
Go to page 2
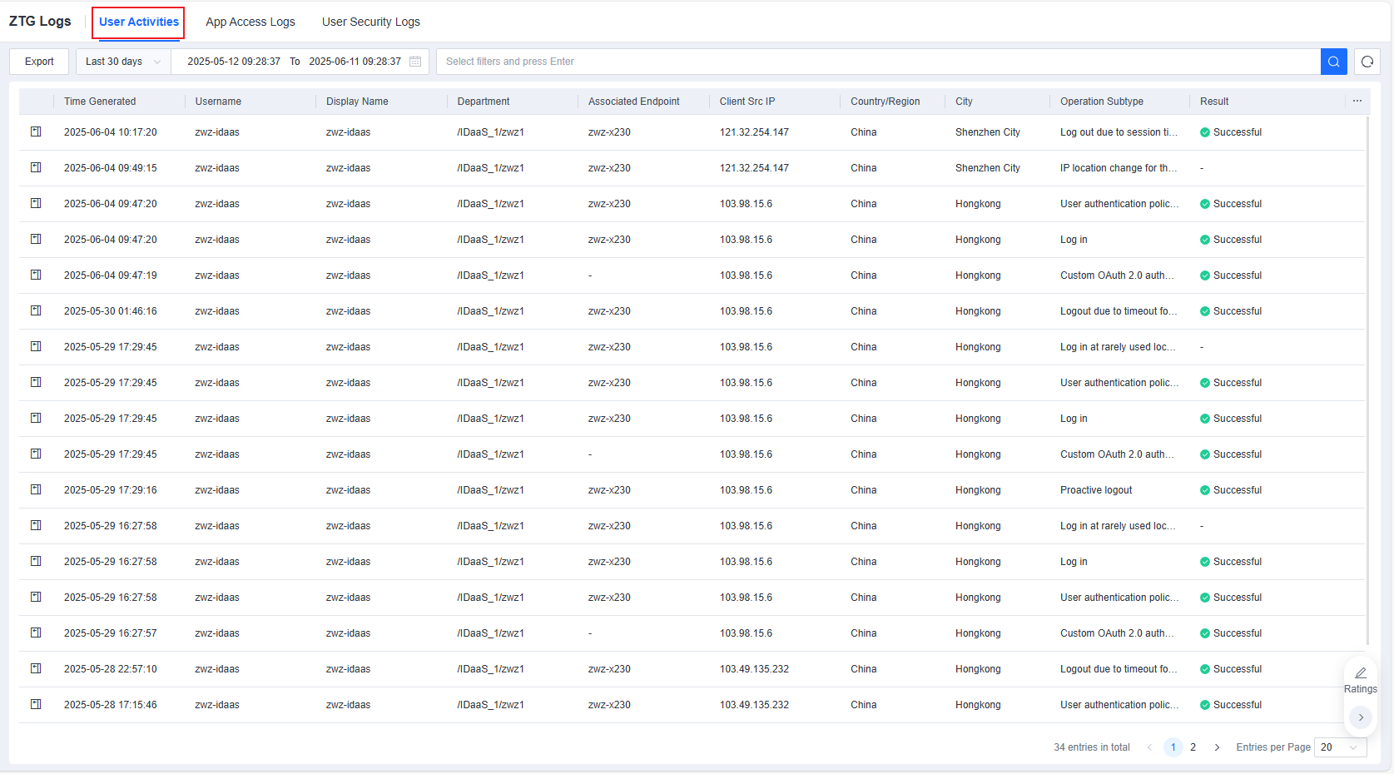(x=1193, y=747)
